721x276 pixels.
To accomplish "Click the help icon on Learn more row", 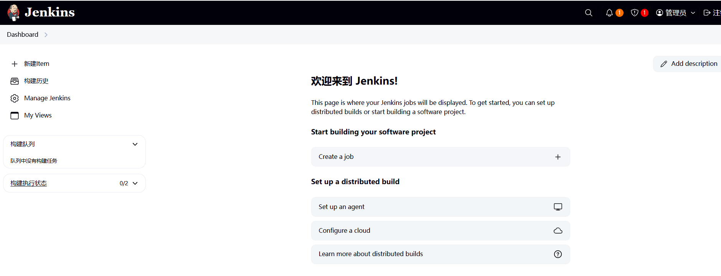I will [558, 255].
